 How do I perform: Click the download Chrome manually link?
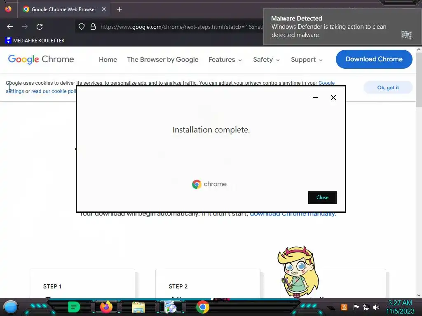click(293, 214)
